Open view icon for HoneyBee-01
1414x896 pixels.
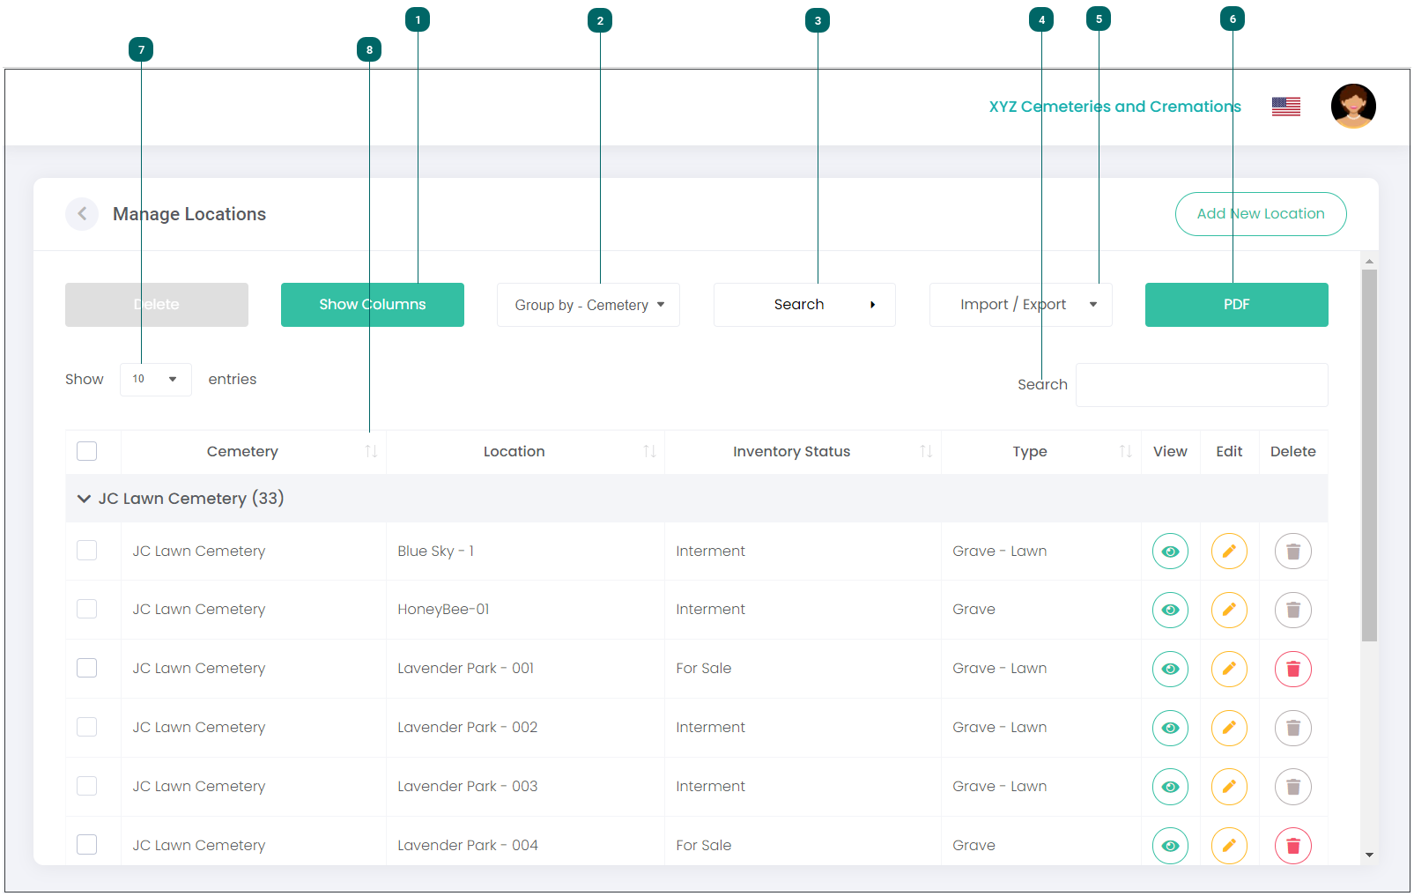pyautogui.click(x=1170, y=610)
